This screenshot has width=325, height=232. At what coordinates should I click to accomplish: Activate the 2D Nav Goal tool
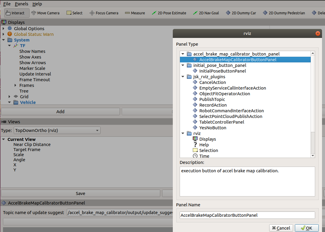pyautogui.click(x=206, y=13)
